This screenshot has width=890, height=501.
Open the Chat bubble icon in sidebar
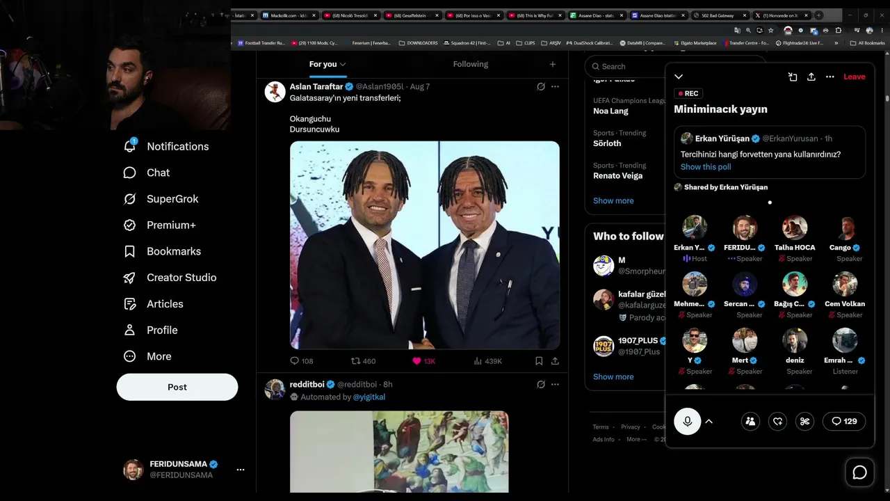point(129,173)
